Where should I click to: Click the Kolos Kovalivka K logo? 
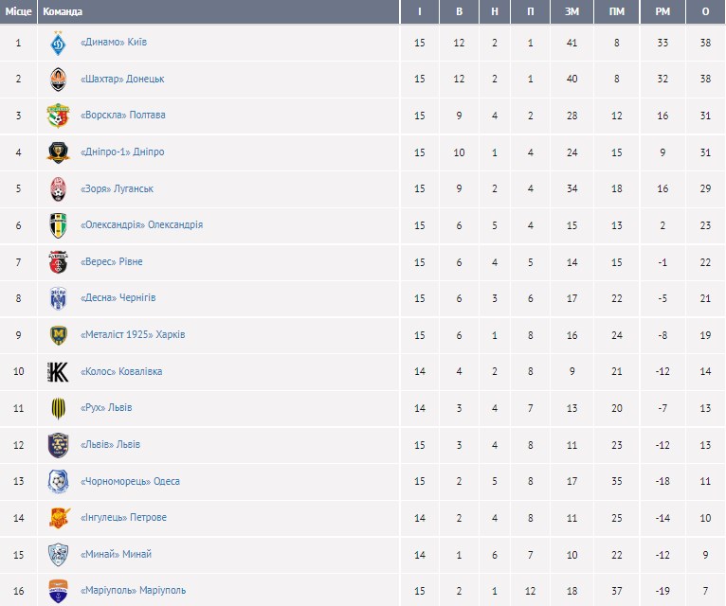(x=59, y=372)
